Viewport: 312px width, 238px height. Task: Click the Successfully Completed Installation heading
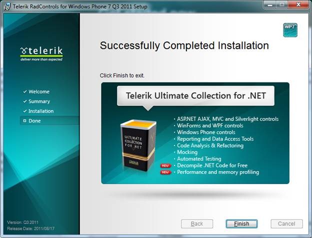184,45
